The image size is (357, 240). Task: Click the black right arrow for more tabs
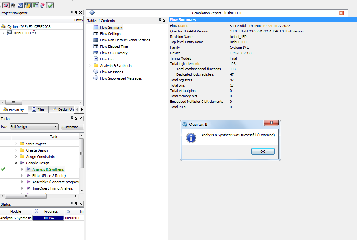82,109
